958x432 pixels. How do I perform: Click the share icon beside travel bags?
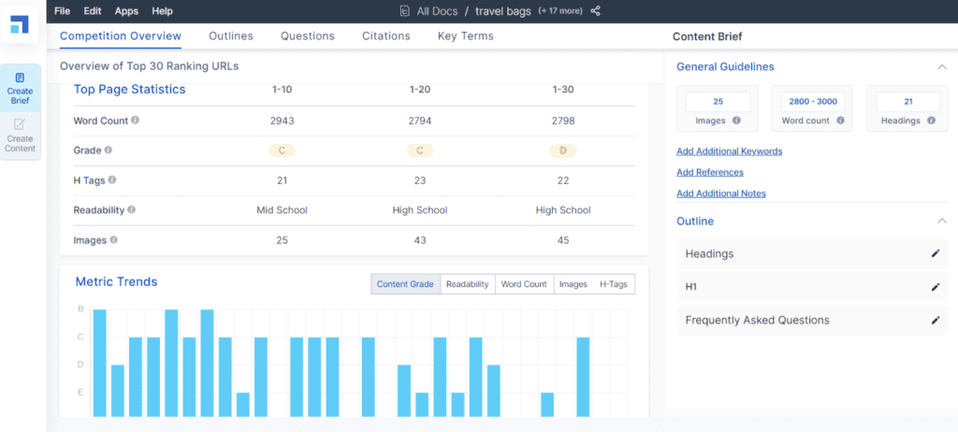coord(596,11)
